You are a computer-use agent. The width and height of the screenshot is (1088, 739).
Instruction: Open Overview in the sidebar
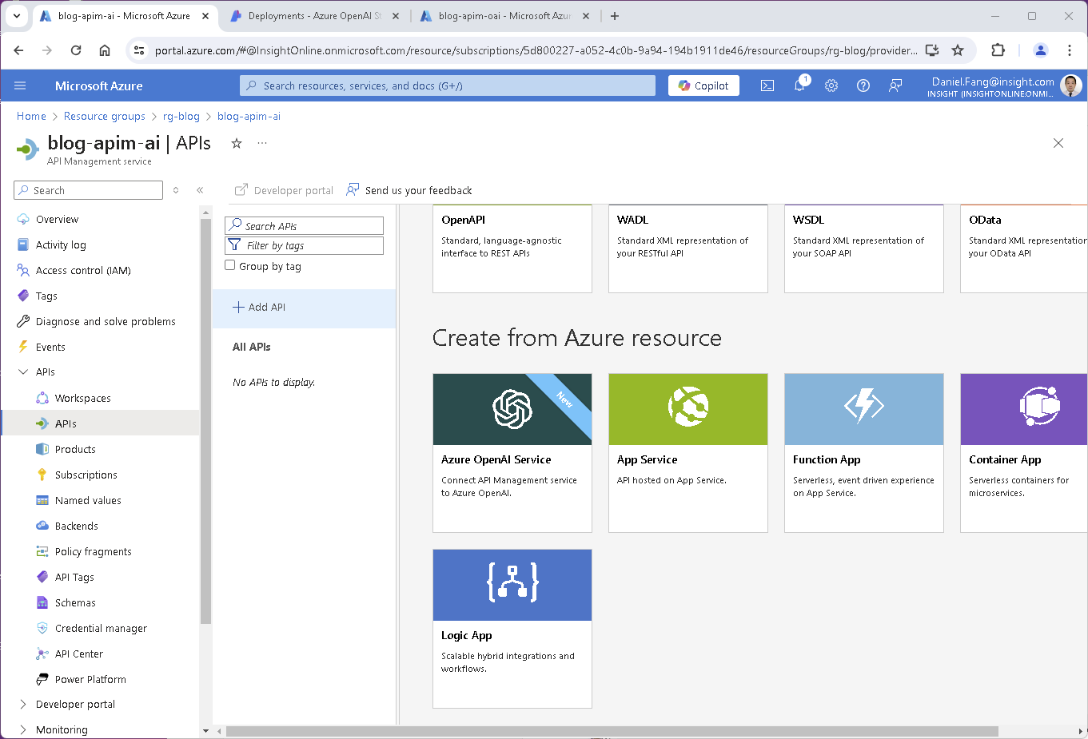click(57, 219)
